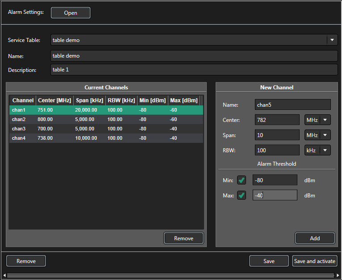Click the New Channel name field
The height and width of the screenshot is (280, 342).
[292, 105]
